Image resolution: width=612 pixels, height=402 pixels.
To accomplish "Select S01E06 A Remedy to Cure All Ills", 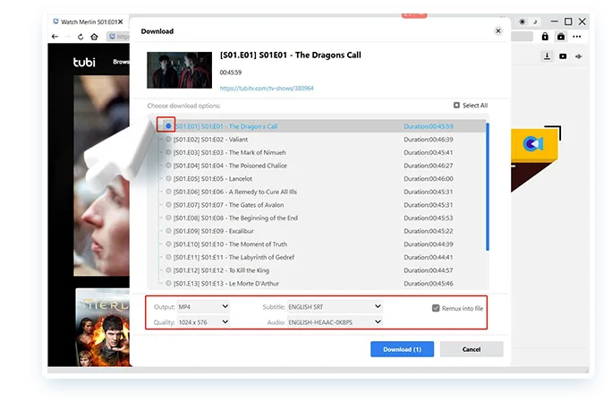I will pos(168,192).
